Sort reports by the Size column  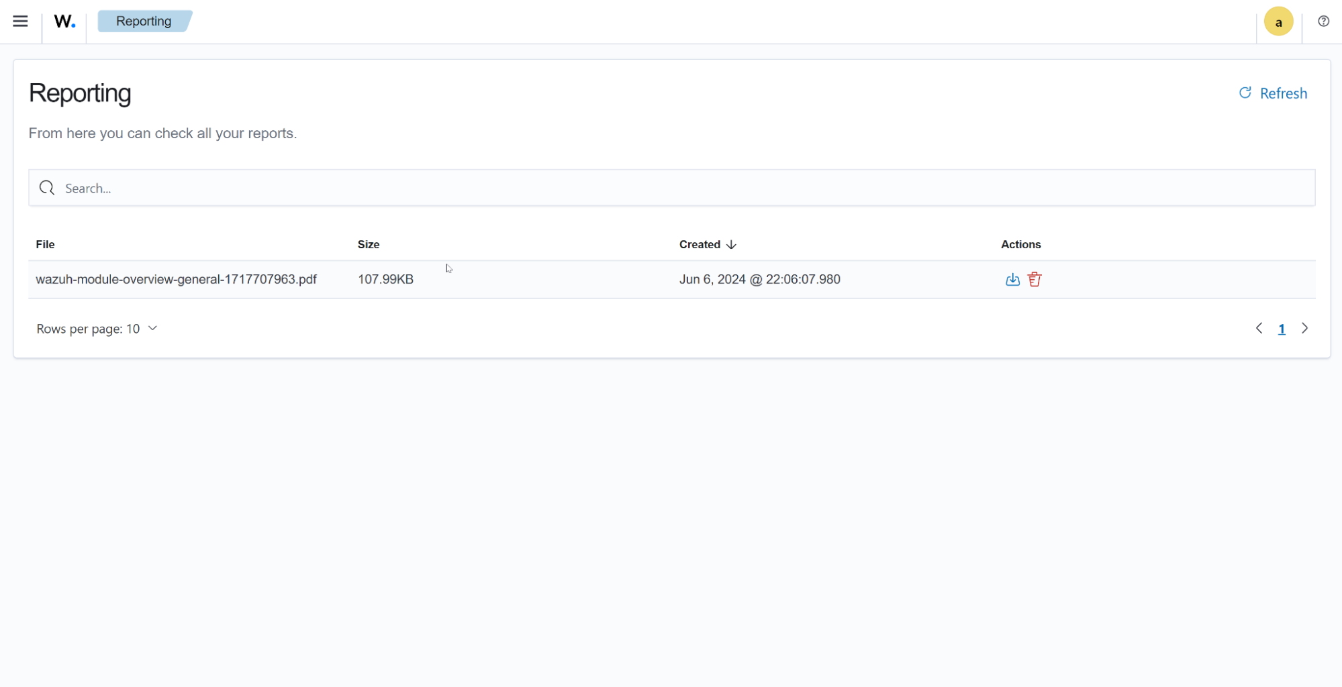(x=368, y=244)
